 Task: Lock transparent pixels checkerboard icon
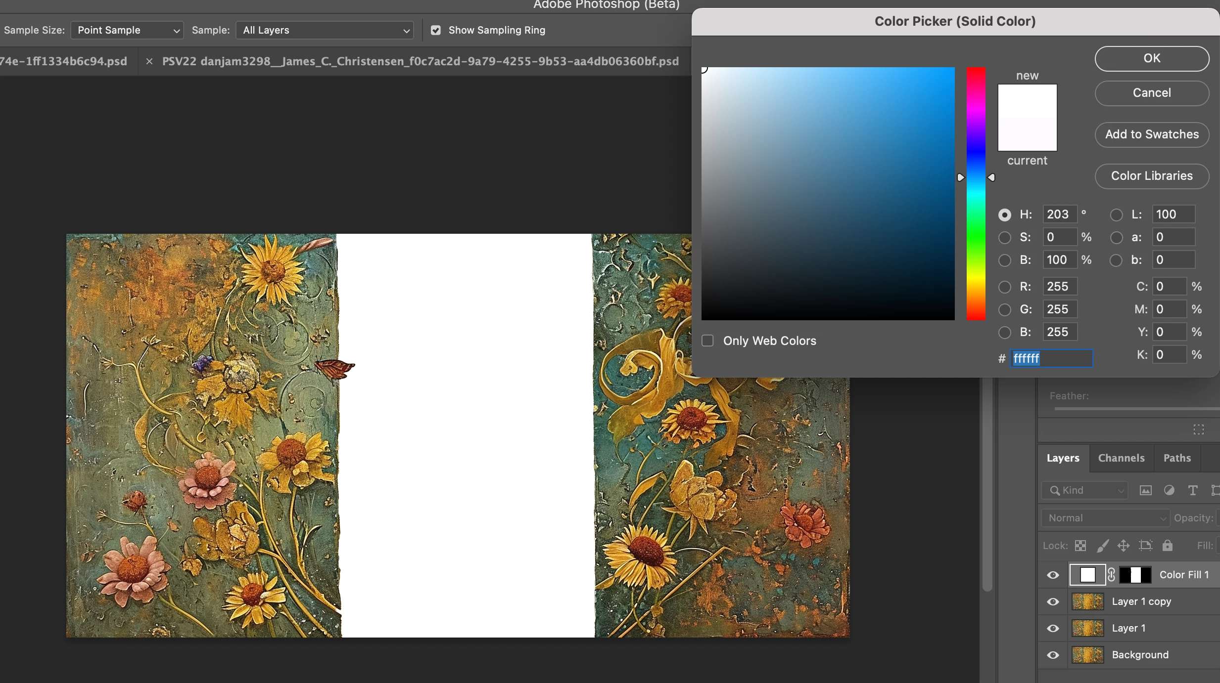pos(1080,546)
